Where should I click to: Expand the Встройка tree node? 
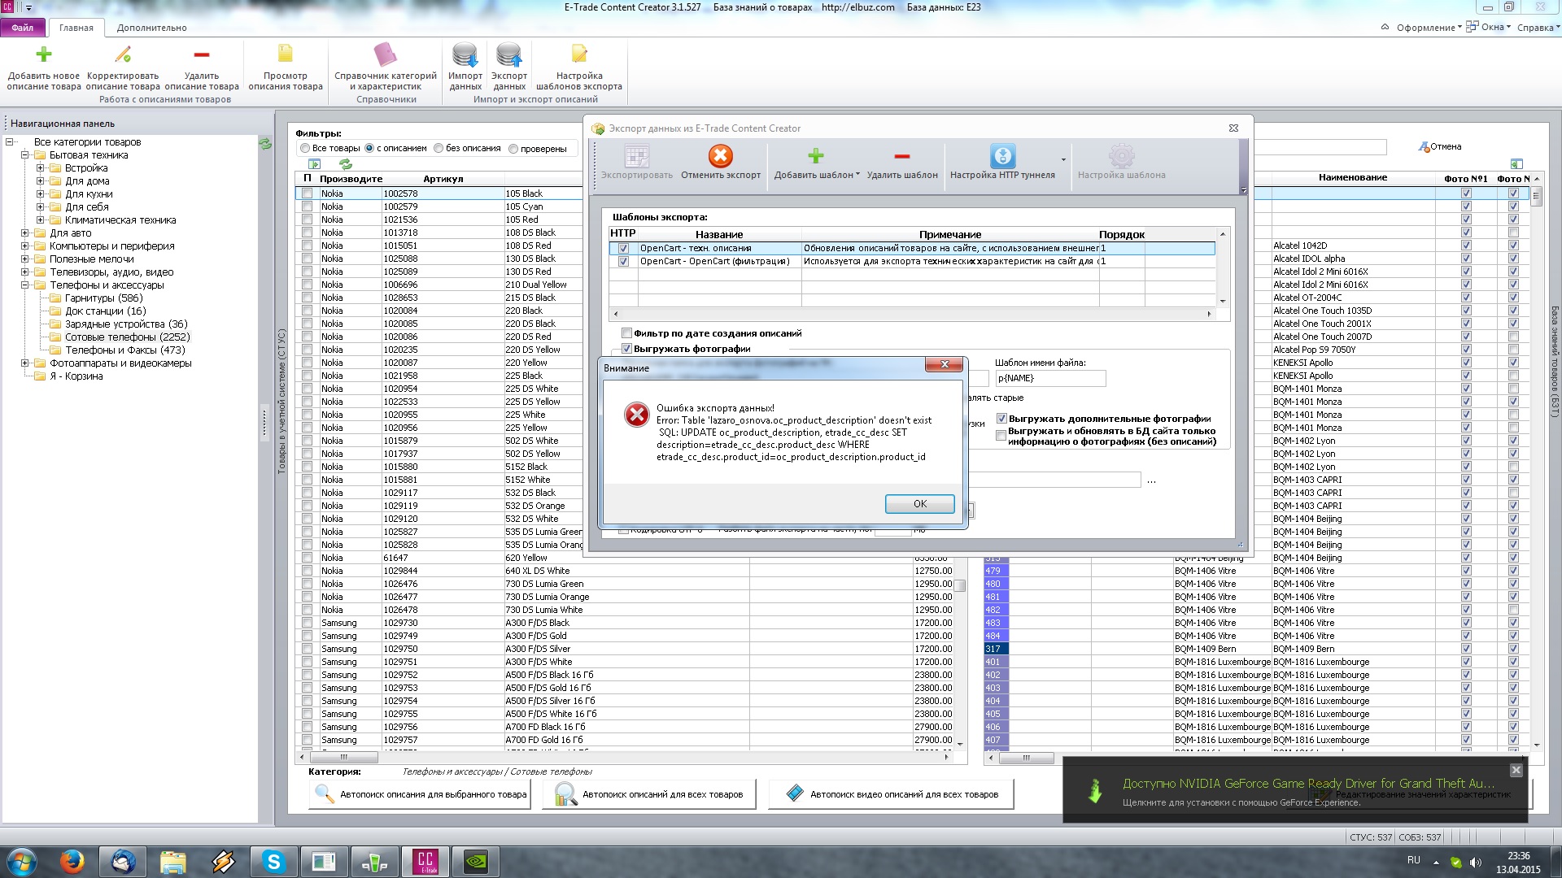tap(40, 167)
